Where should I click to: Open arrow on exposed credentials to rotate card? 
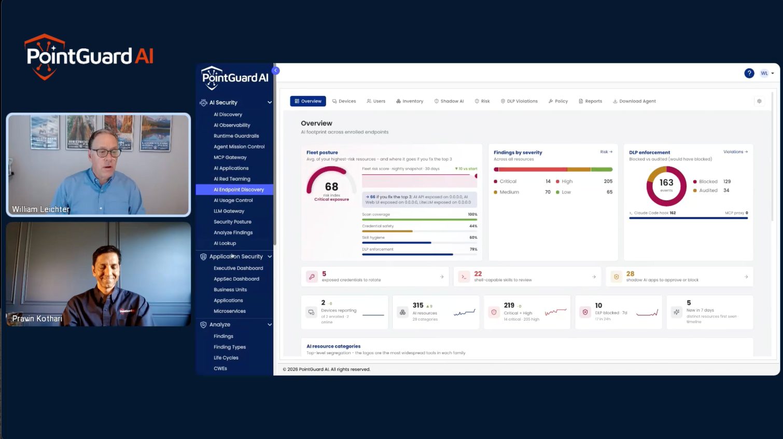click(442, 277)
